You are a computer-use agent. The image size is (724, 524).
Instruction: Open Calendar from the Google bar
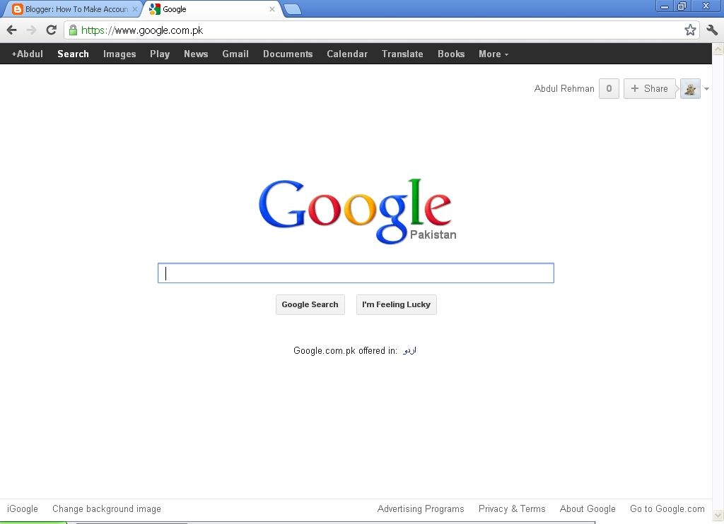[347, 54]
